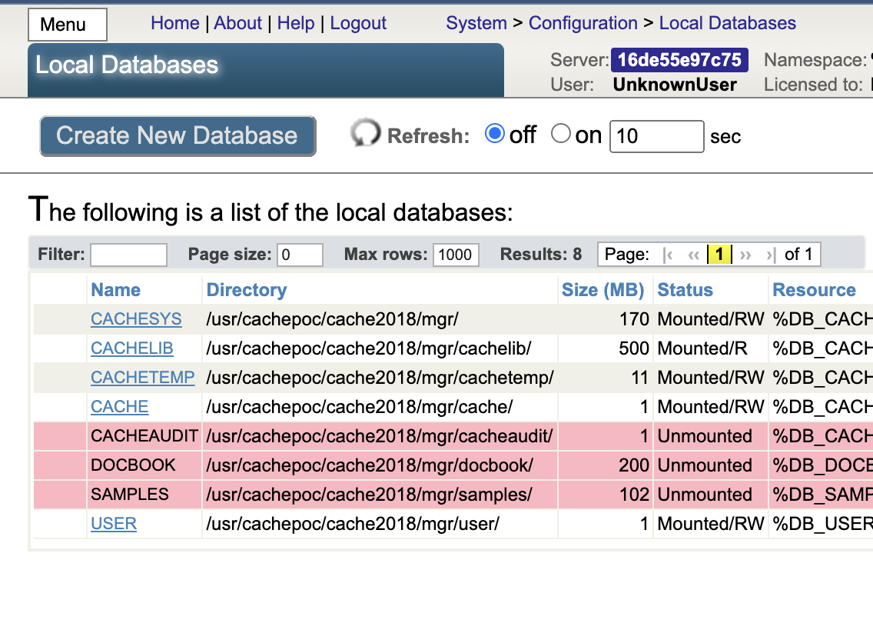Screen dimensions: 873x620
Task: Click the Filter text field
Action: click(128, 255)
